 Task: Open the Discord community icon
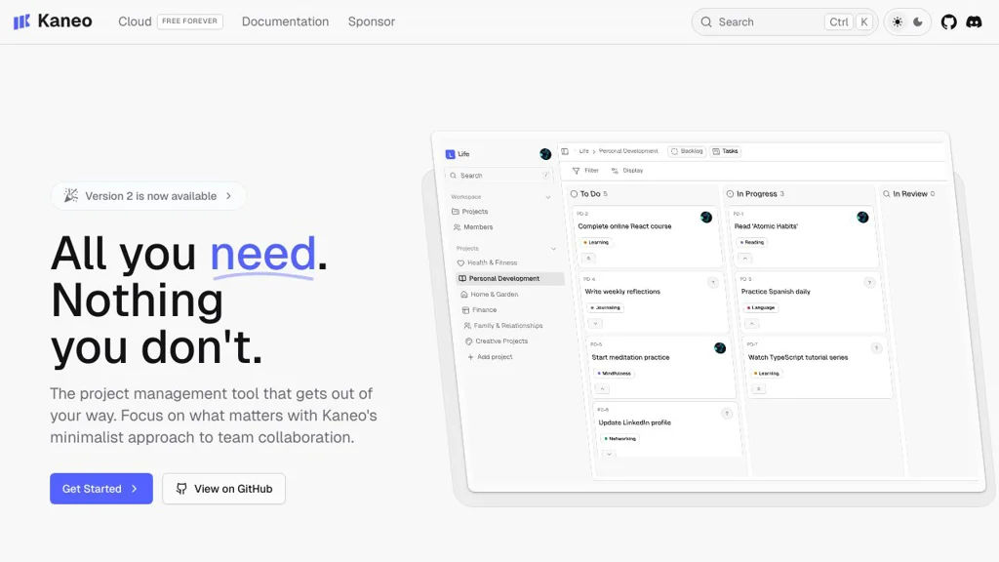click(x=975, y=22)
